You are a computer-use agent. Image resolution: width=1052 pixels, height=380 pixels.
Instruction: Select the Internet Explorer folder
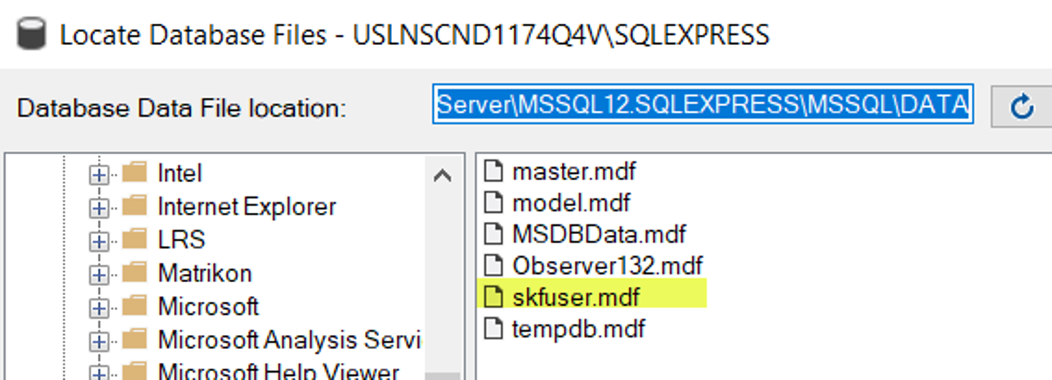(247, 206)
